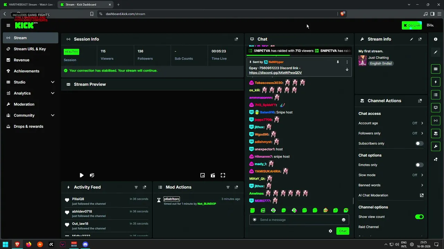Open AI Chat Moderation link

pyautogui.click(x=391, y=195)
